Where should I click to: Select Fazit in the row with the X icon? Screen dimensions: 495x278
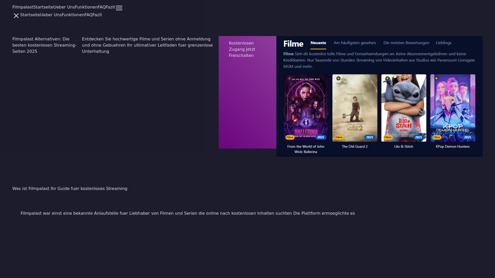(97, 15)
